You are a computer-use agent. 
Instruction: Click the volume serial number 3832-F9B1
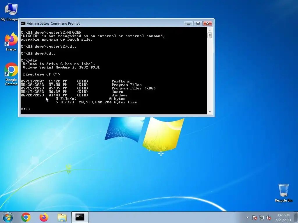click(x=89, y=67)
